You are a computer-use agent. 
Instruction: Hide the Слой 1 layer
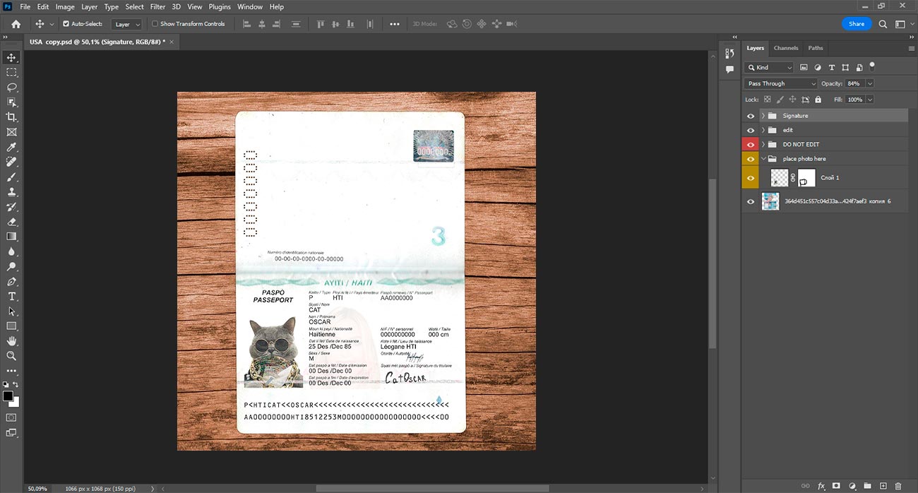[751, 178]
